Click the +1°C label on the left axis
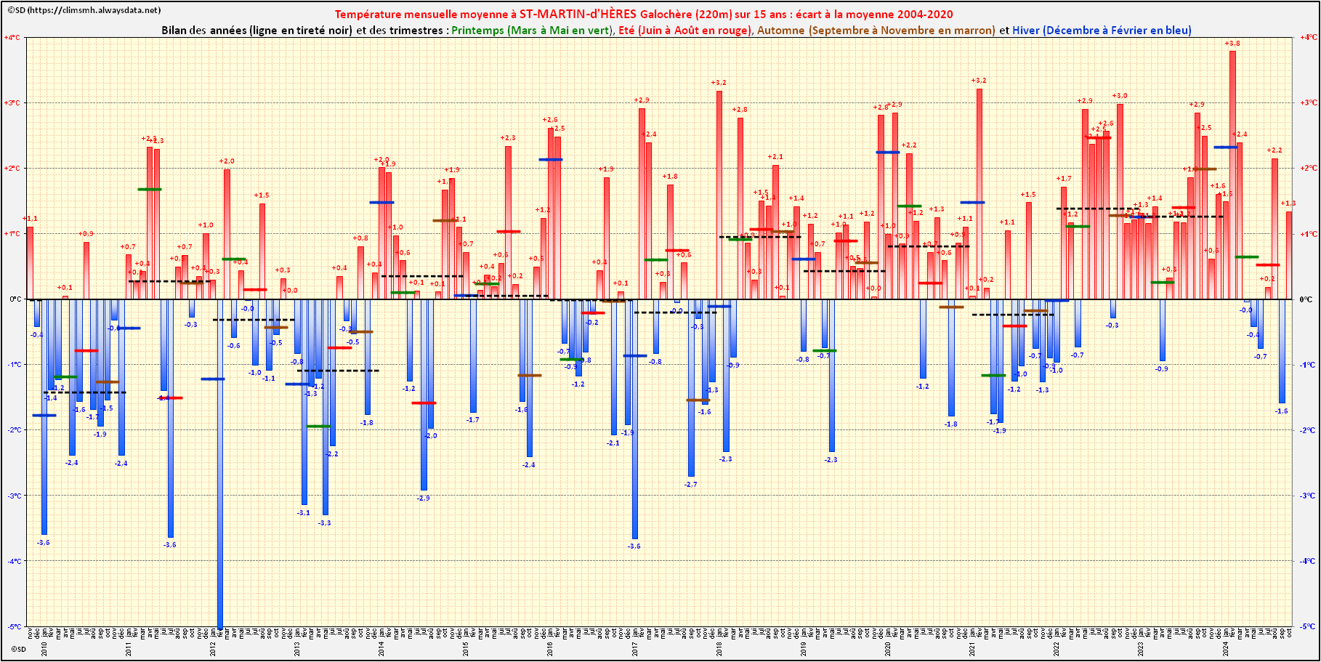1321x662 pixels. click(x=12, y=233)
